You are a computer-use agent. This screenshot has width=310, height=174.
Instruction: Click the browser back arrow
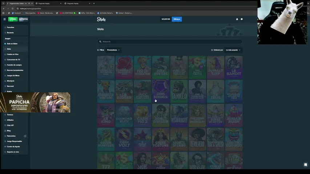[x=4, y=8]
